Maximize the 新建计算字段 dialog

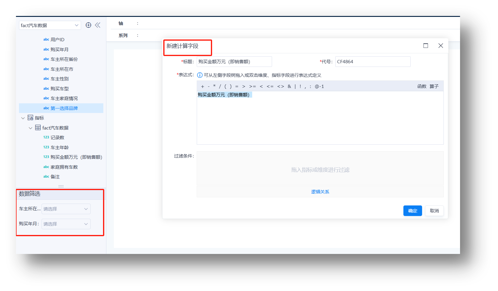click(x=425, y=46)
